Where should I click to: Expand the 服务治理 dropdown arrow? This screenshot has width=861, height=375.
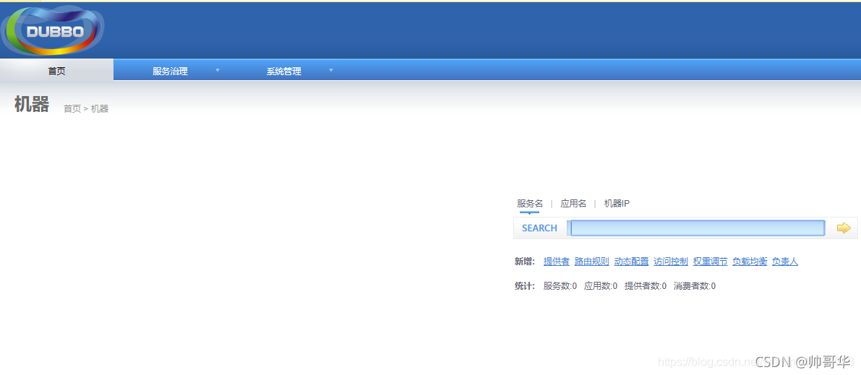[x=218, y=70]
